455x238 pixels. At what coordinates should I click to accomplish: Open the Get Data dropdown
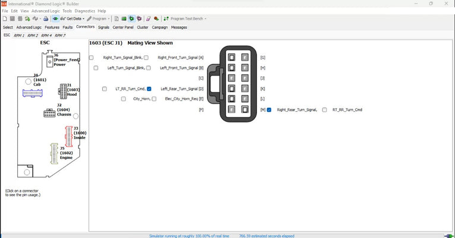(x=74, y=18)
